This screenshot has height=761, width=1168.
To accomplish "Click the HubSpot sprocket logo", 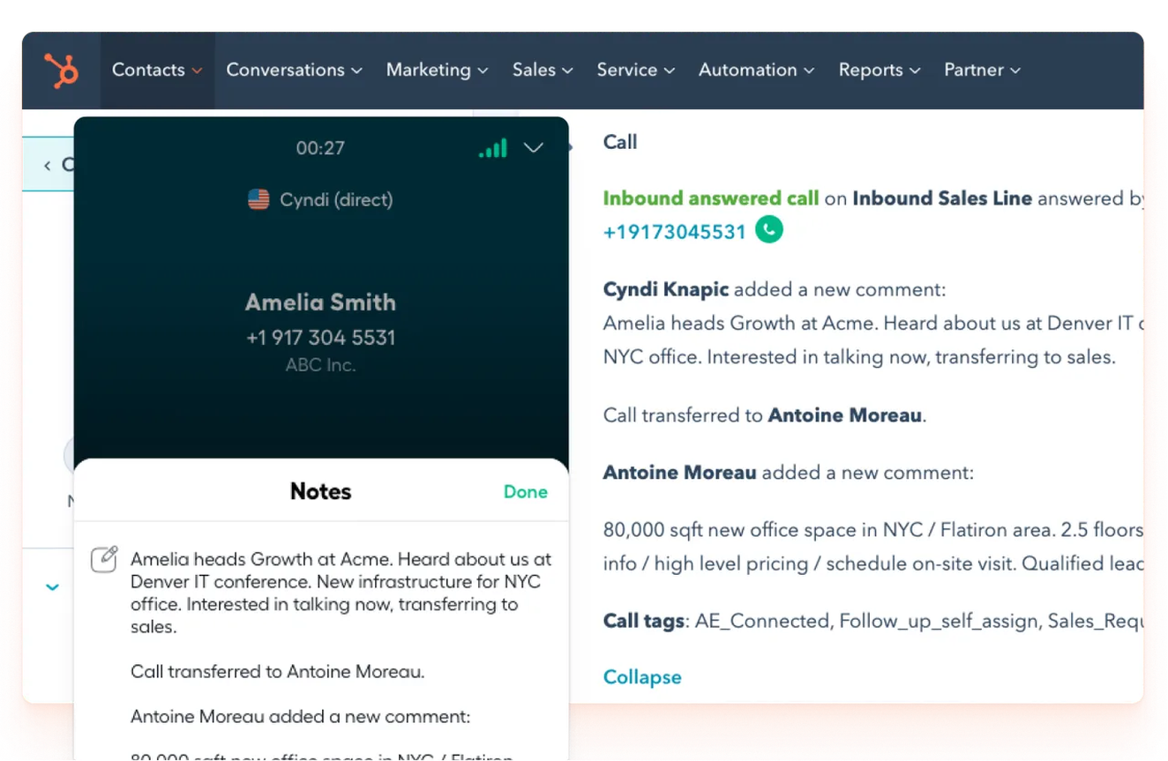I will 62,71.
